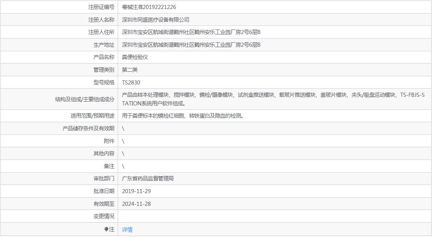The height and width of the screenshot is (237, 433).
Task: Click the 附件 label
Action: (109, 141)
